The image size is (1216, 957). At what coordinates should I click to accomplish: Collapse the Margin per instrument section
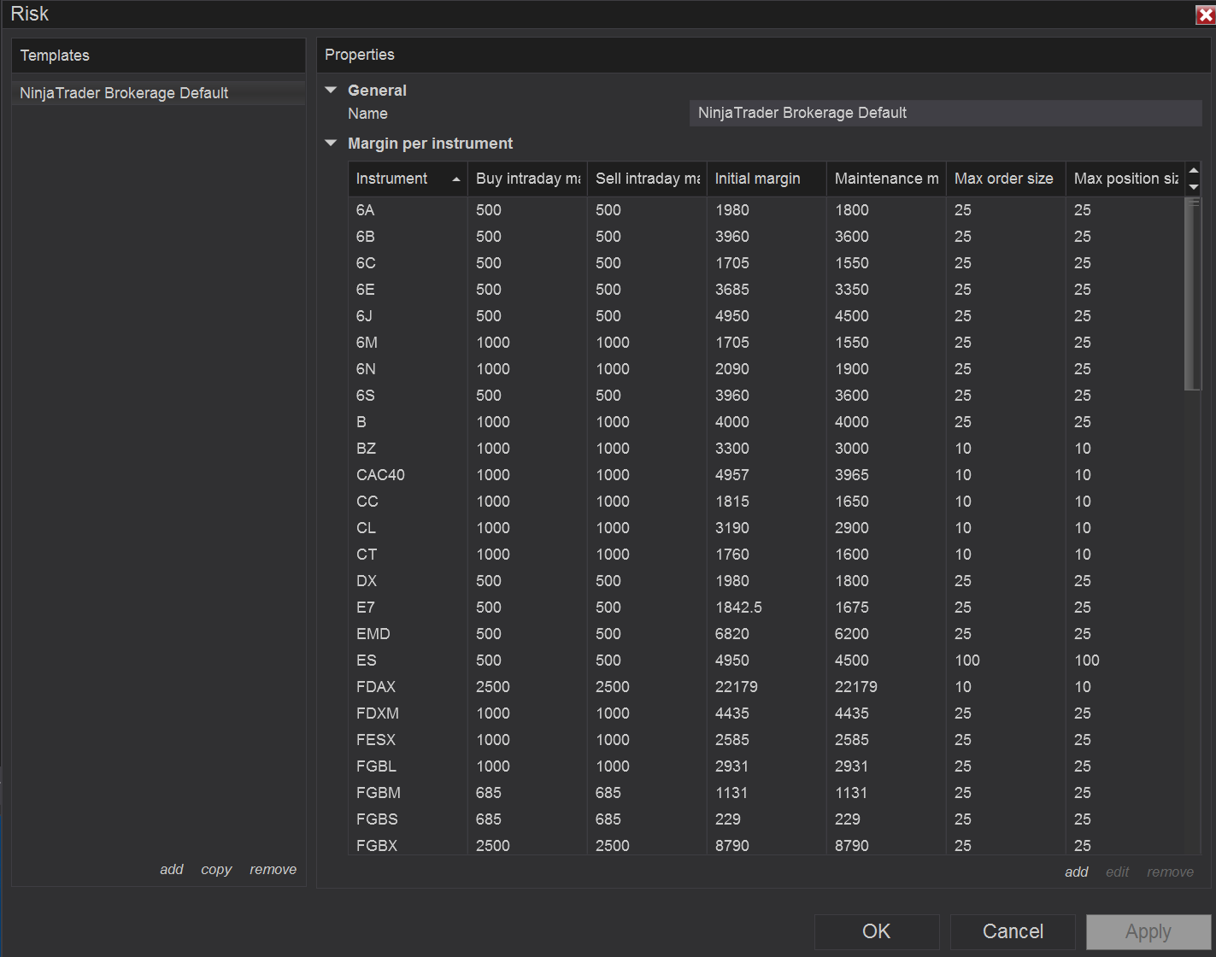tap(332, 143)
